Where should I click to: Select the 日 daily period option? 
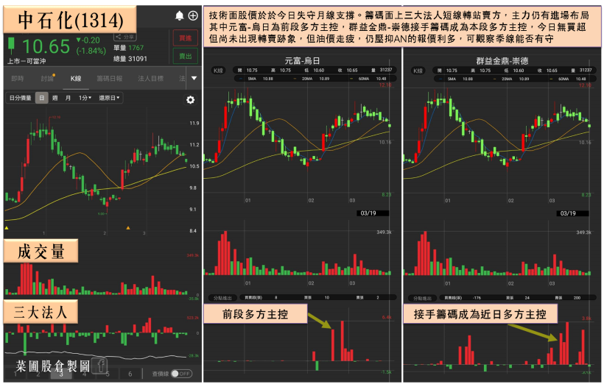[42, 98]
